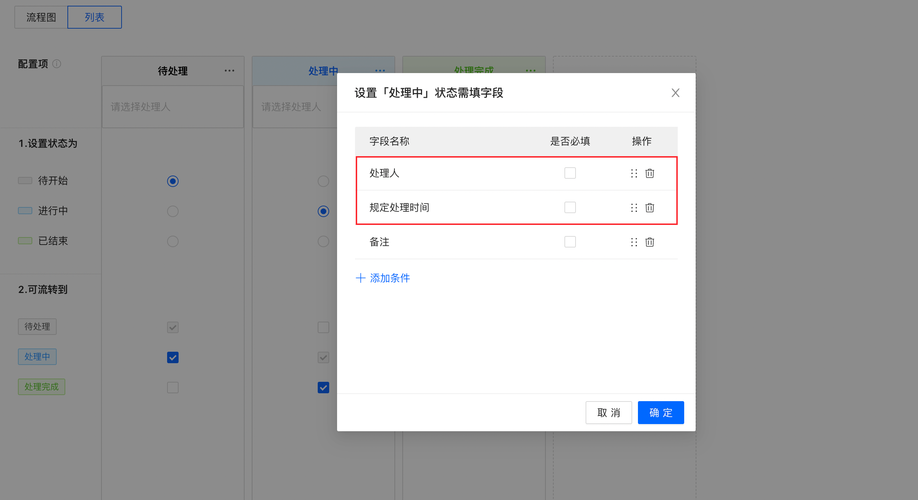Delete the 备注 field row
Viewport: 918px width, 500px height.
[649, 242]
